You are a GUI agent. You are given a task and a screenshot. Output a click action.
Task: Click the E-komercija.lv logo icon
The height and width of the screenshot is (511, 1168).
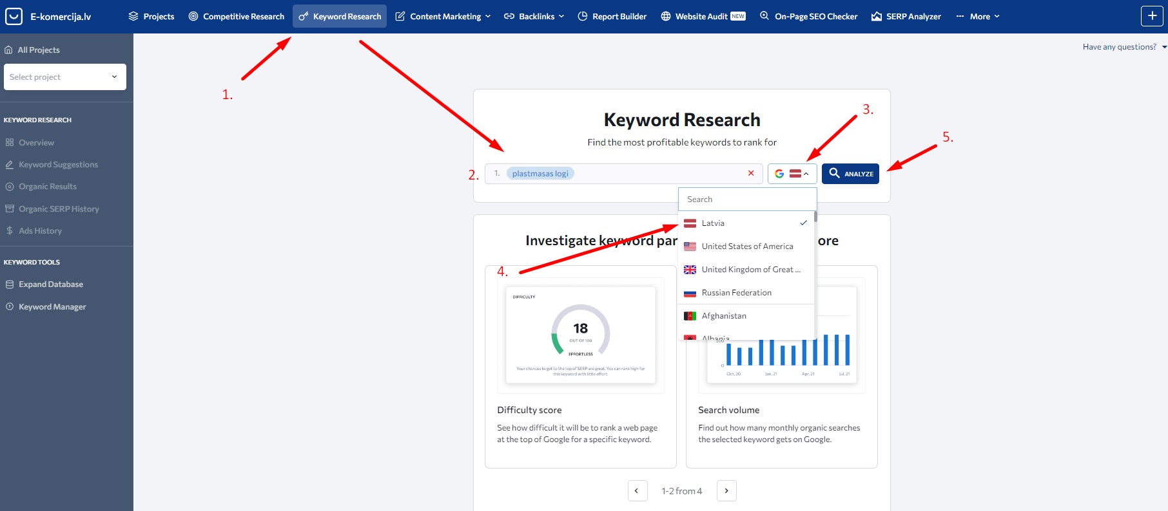(14, 16)
